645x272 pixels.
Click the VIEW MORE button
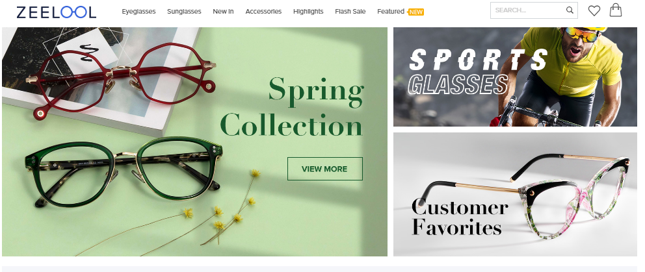pyautogui.click(x=324, y=169)
